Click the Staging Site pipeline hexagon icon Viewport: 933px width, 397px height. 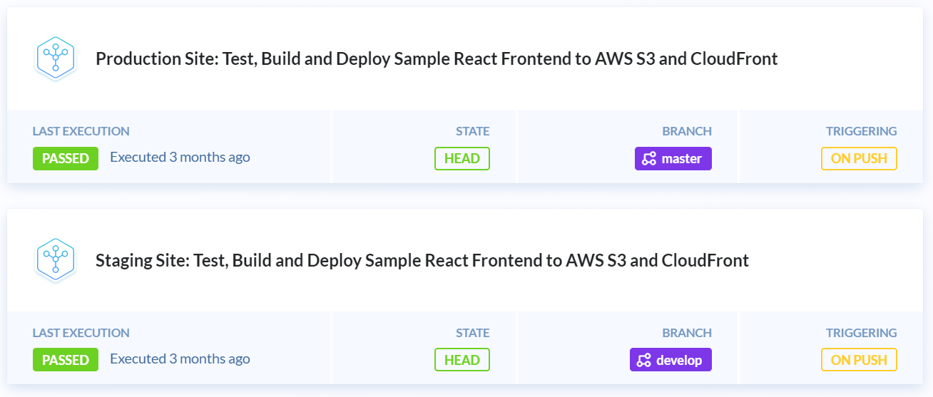56,260
